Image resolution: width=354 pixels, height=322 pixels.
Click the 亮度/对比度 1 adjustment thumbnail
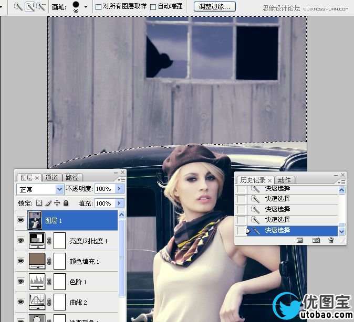pos(37,240)
